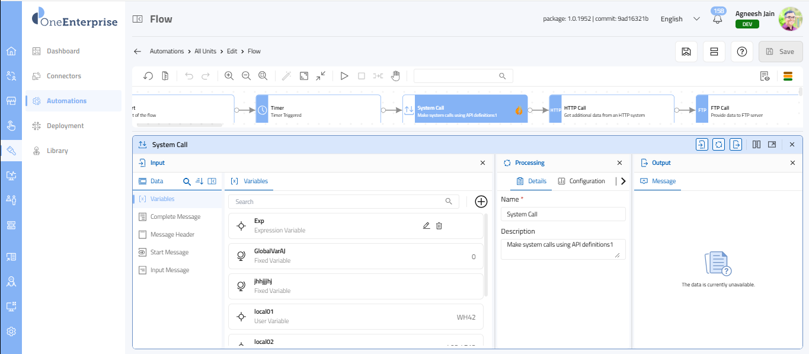Toggle the Input panel button in header
Image resolution: width=809 pixels, height=354 pixels.
pos(702,144)
